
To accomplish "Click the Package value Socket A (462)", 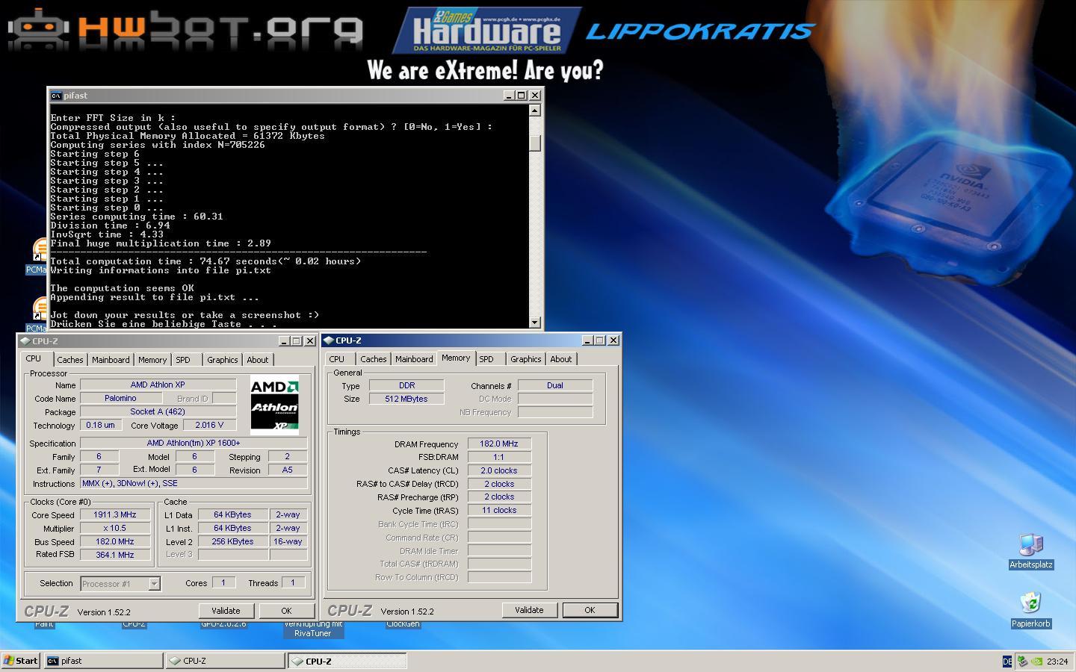I will tap(158, 412).
